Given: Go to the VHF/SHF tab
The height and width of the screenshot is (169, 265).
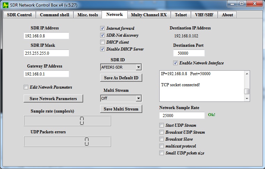Looking at the screenshot, I should point(205,15).
